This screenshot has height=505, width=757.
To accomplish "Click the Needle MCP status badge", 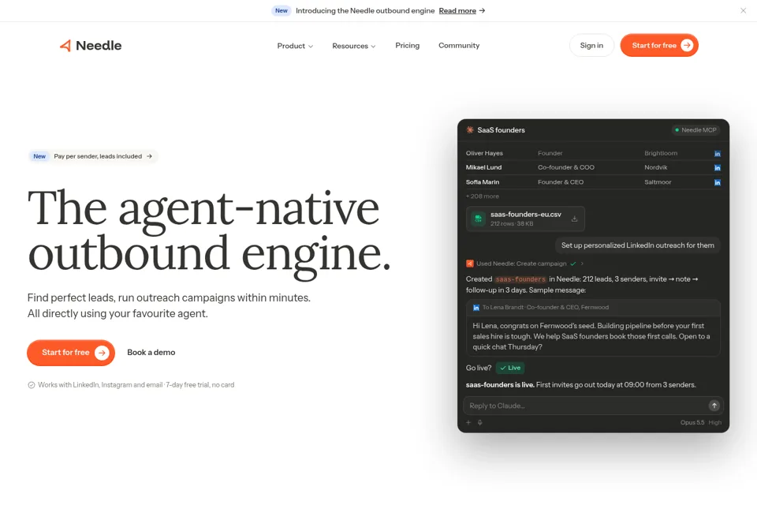I will [695, 130].
